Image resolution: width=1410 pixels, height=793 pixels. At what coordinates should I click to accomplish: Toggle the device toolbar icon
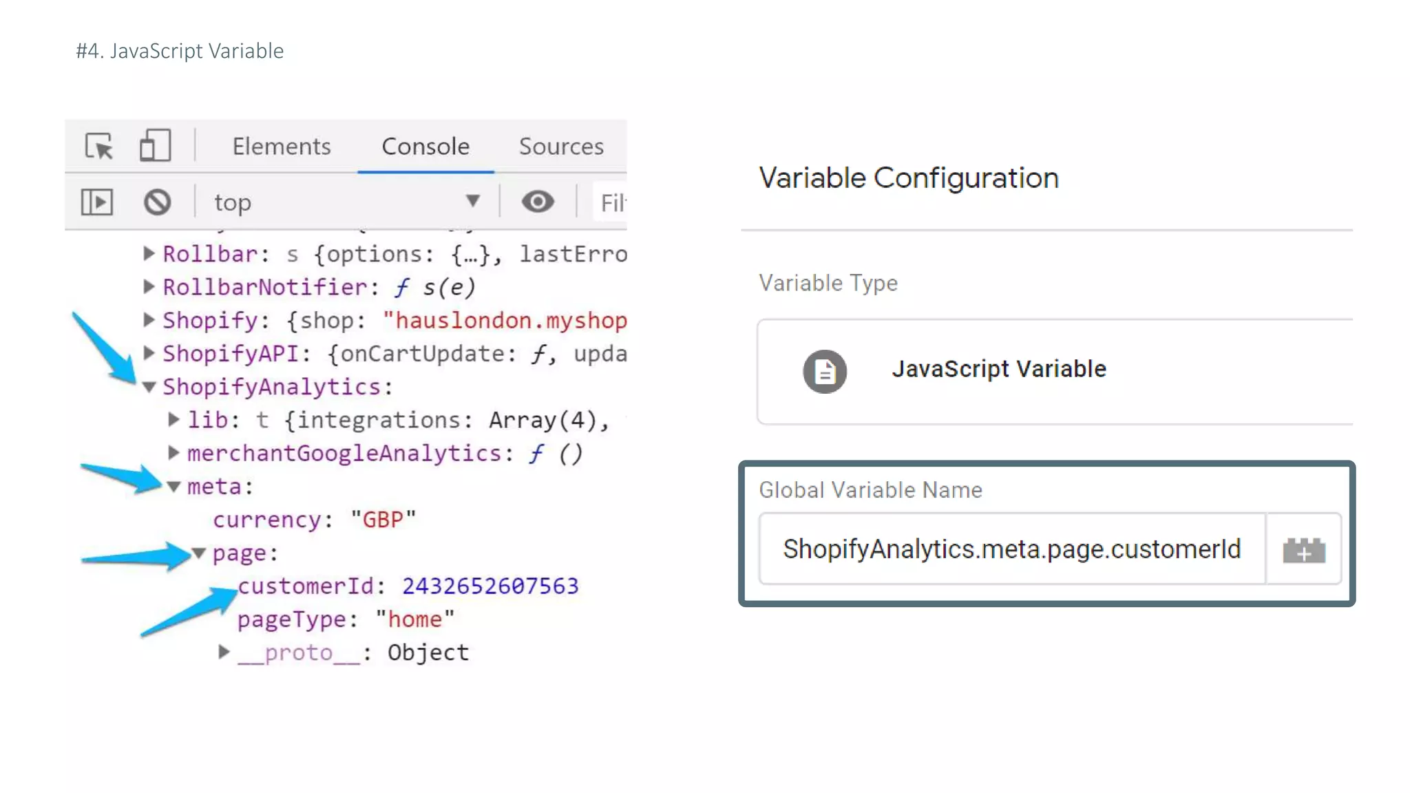(x=155, y=146)
